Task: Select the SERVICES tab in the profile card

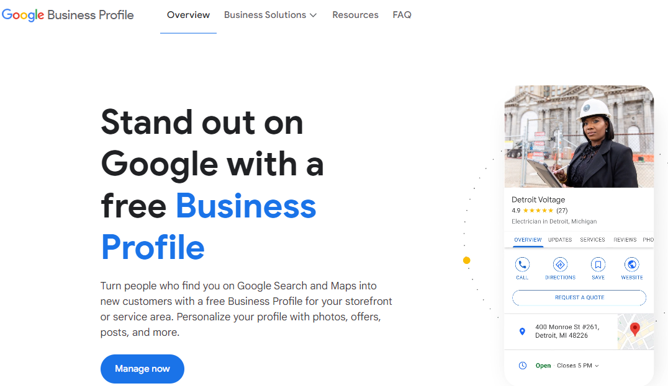Action: point(592,240)
